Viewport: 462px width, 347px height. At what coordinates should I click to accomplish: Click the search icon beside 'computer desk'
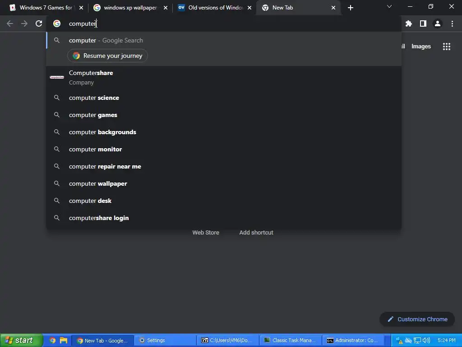point(57,201)
